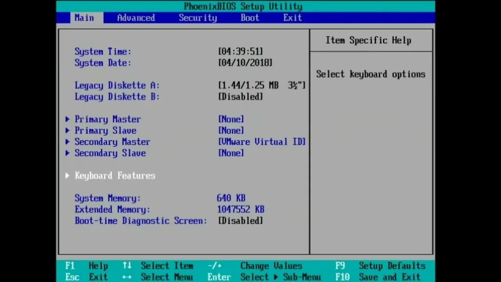Open the Security menu tab
This screenshot has width=501, height=282.
coord(198,18)
